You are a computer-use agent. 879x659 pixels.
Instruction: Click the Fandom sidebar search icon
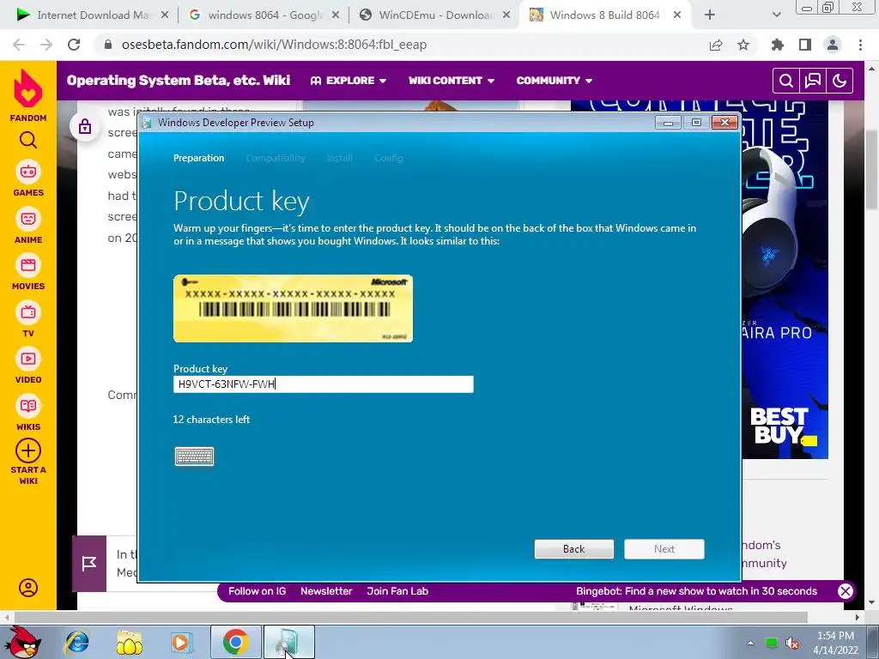pyautogui.click(x=28, y=140)
